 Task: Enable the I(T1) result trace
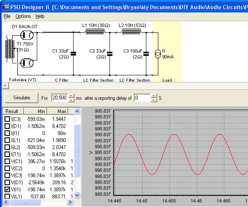point(7,154)
